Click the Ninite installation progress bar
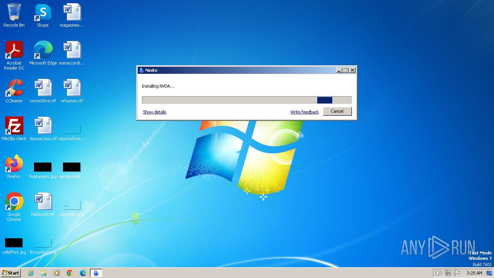This screenshot has height=278, width=494. (x=247, y=100)
